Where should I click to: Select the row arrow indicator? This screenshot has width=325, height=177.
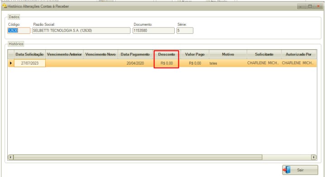coord(11,63)
